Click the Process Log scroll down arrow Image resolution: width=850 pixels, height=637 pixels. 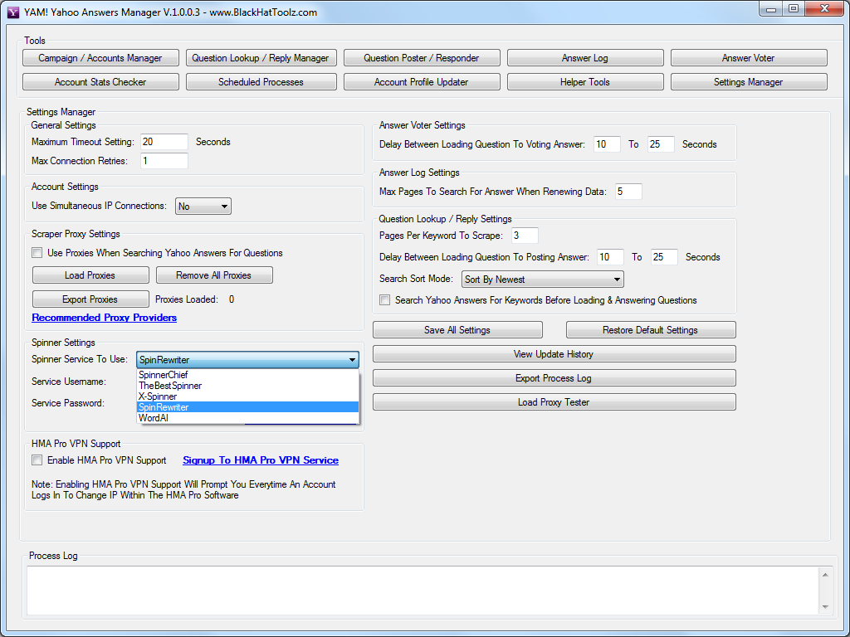click(x=825, y=606)
